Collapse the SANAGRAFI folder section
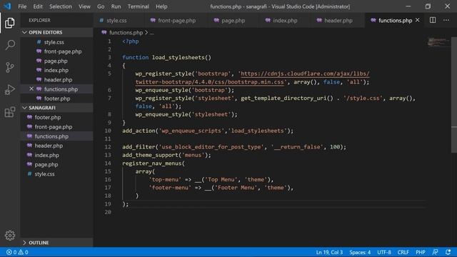Viewport: 457px width, 257px height. [57, 108]
